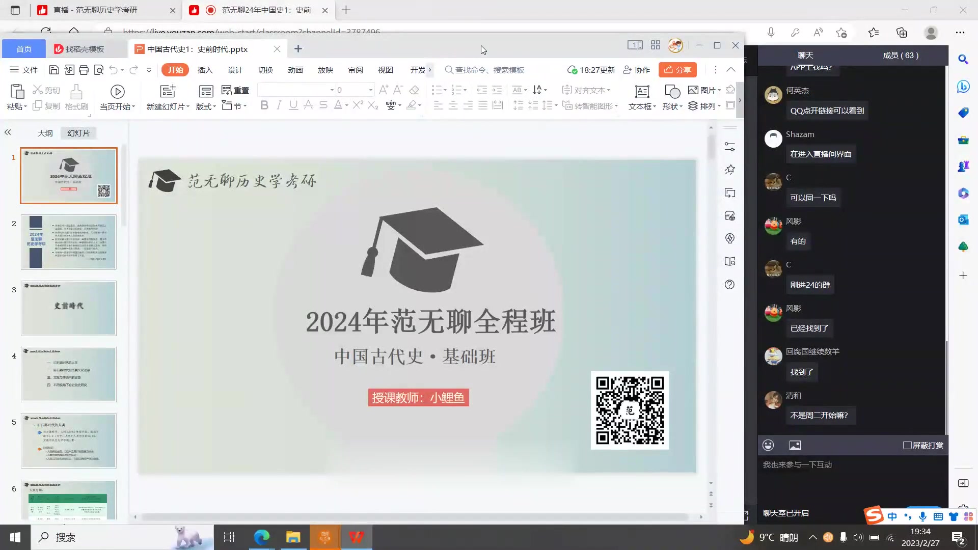
Task: Click the star animation icon in side panel
Action: coord(730,170)
